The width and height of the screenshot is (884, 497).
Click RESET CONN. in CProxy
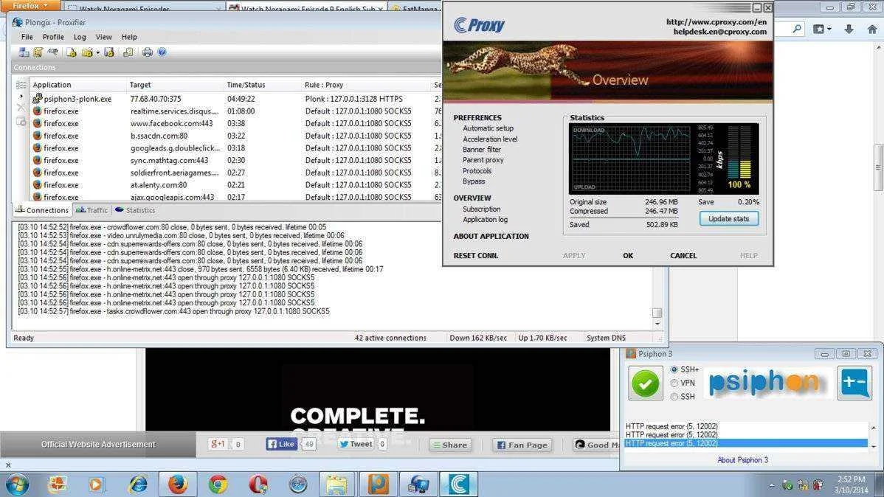(x=476, y=256)
